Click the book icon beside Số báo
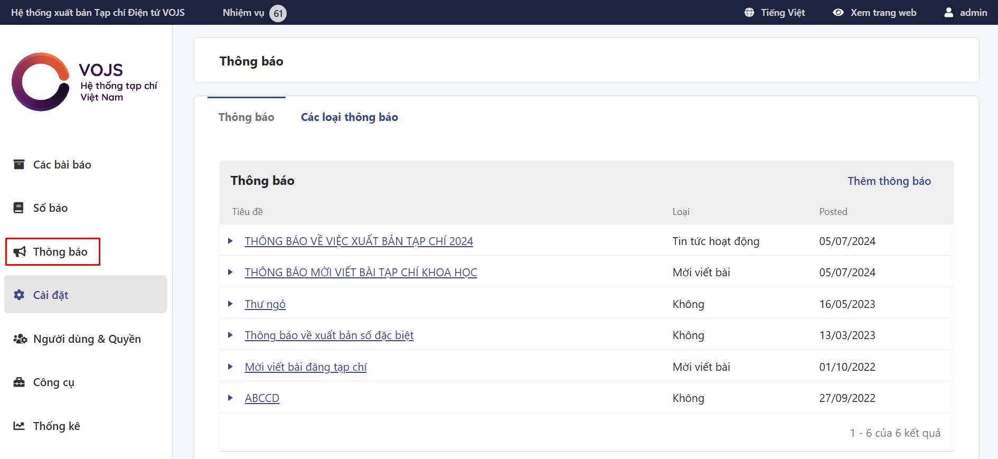 coord(18,208)
